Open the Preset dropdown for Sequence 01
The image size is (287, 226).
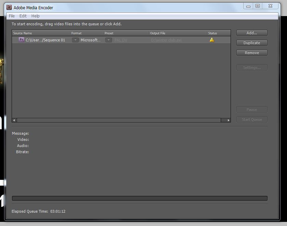[x=108, y=40]
